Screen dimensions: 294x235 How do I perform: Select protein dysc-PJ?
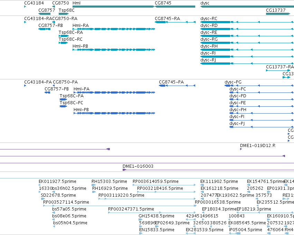tap(262, 127)
